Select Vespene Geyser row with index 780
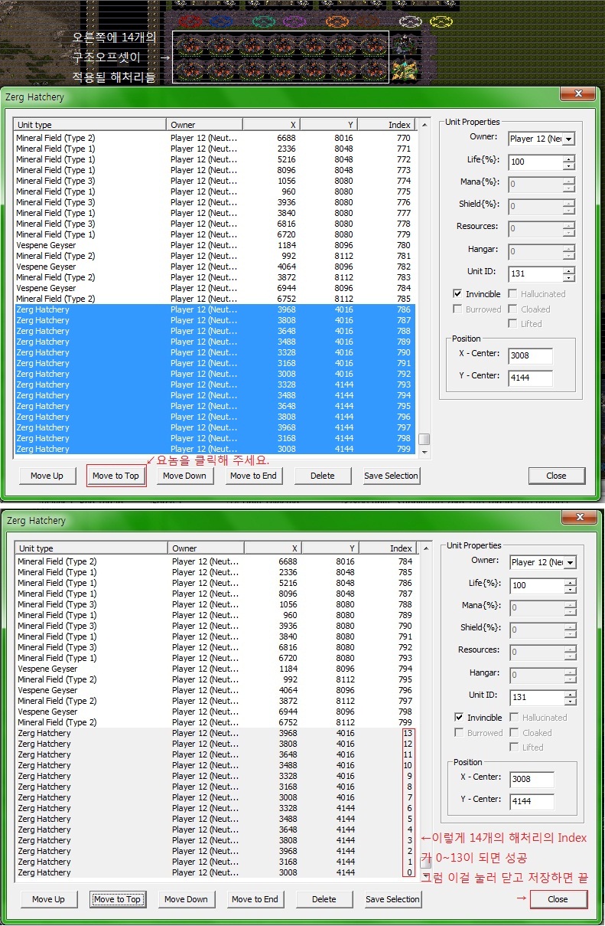Screen dimensions: 605x926 [x=215, y=245]
